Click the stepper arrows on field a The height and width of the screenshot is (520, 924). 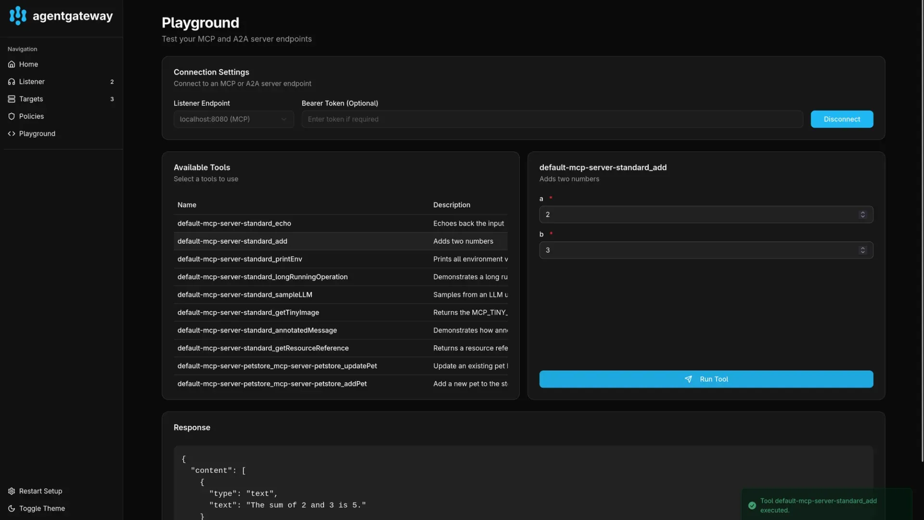862,214
